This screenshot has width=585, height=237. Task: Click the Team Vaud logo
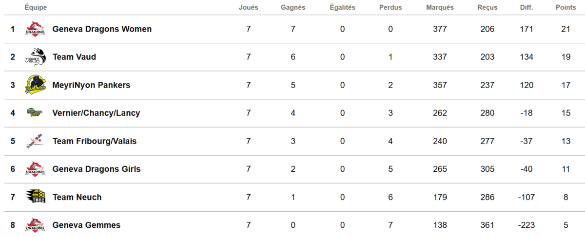click(x=35, y=57)
